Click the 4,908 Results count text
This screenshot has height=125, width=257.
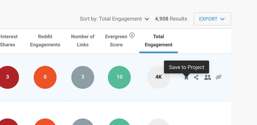click(x=171, y=19)
